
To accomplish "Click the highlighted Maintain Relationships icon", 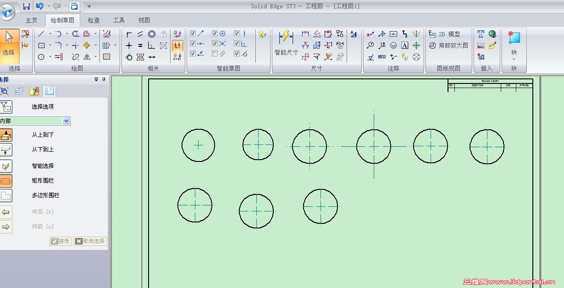I will click(x=177, y=45).
